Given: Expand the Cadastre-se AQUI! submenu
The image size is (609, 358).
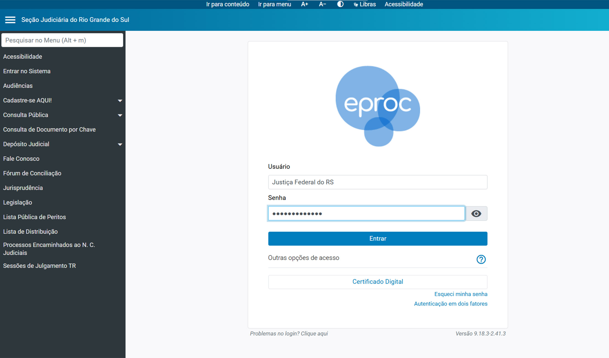Looking at the screenshot, I should [120, 101].
